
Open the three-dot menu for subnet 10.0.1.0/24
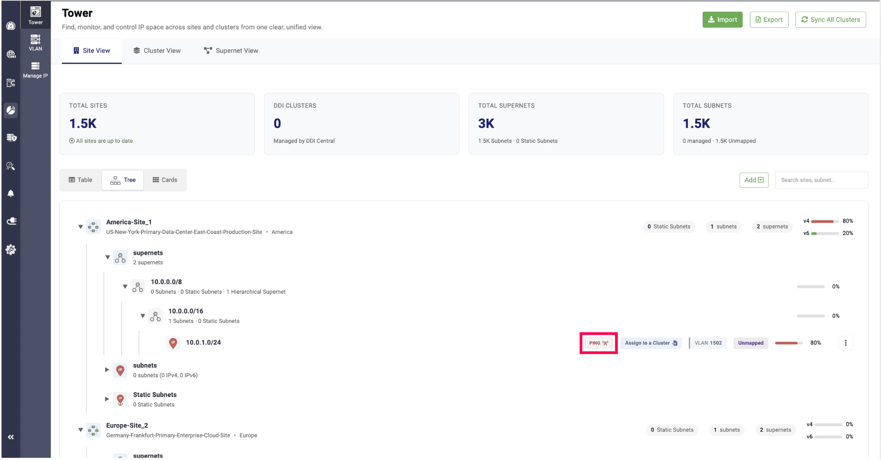(846, 343)
